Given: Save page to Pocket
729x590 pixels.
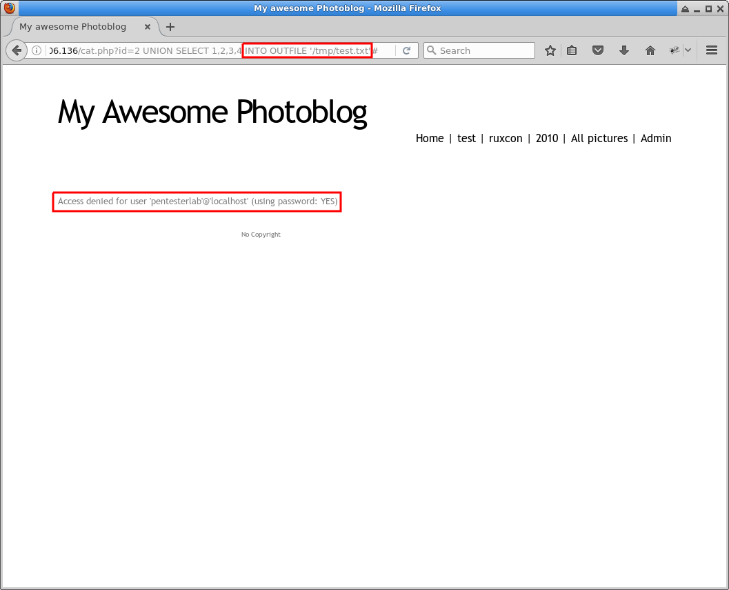Looking at the screenshot, I should (598, 50).
